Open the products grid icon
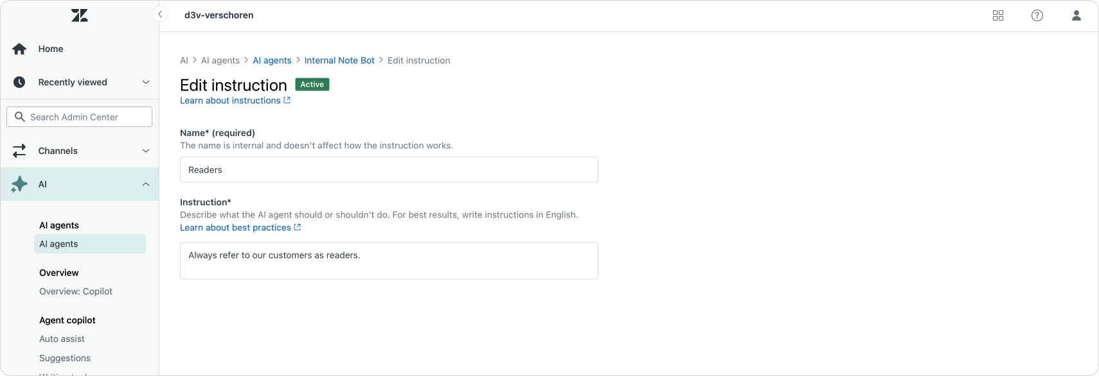Viewport: 1099px width, 376px height. [998, 15]
